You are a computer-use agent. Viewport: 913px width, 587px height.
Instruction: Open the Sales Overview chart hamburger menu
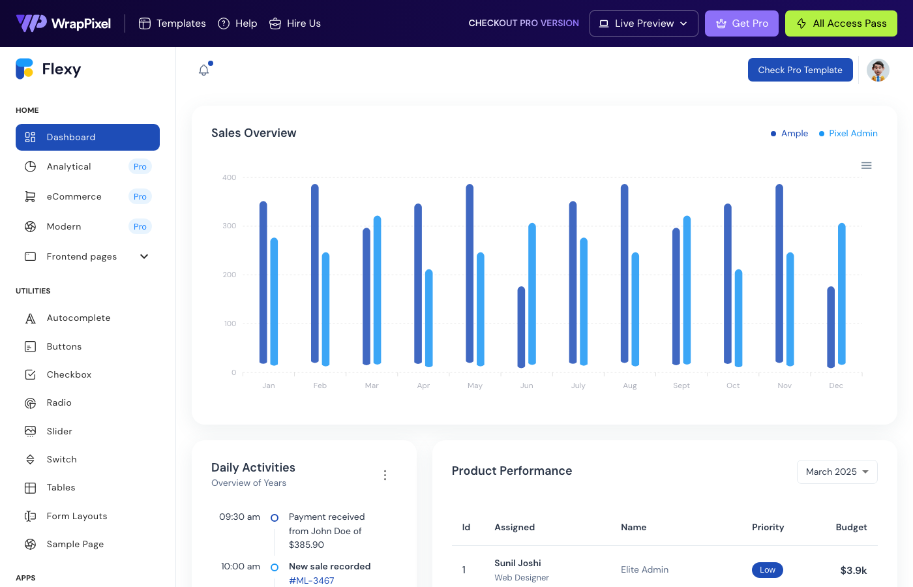click(866, 165)
